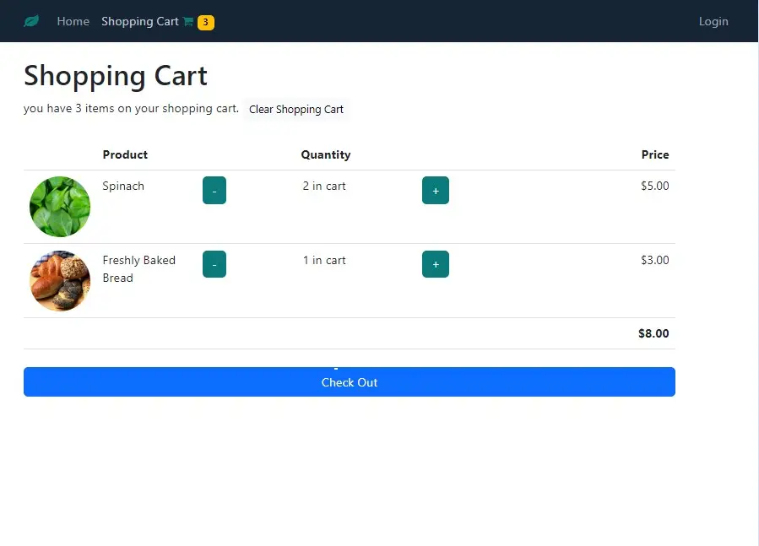759x546 pixels.
Task: Click the $8.00 cart total
Action: click(x=653, y=333)
